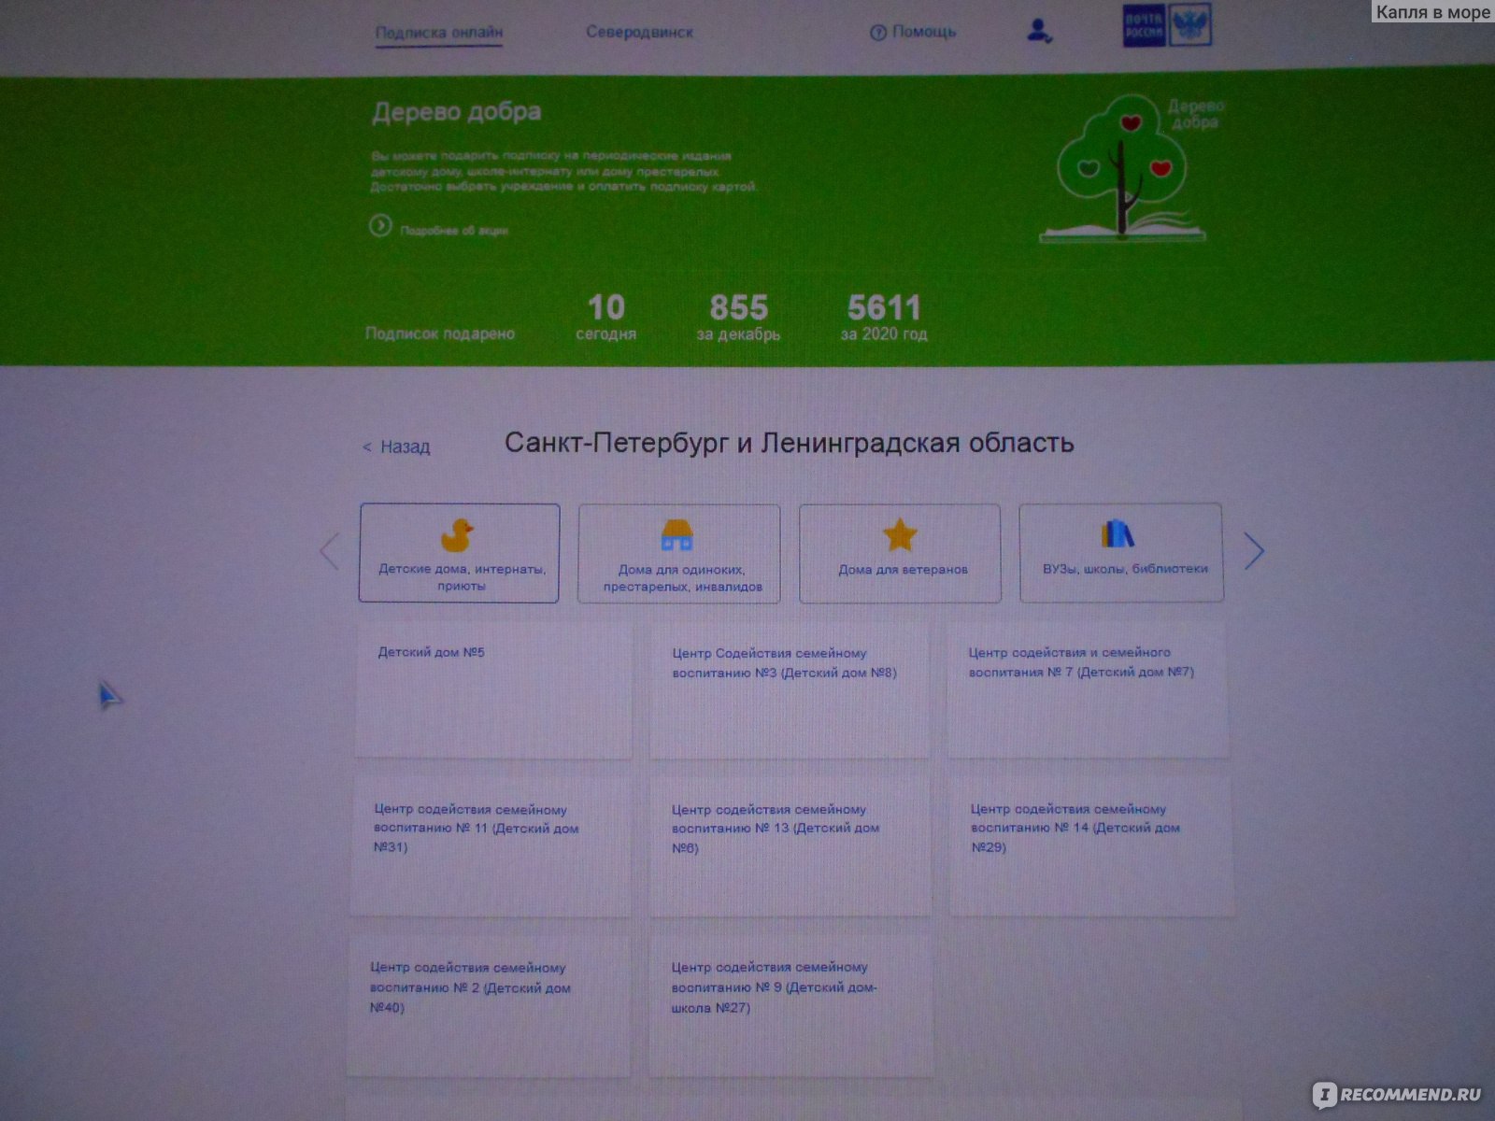This screenshot has height=1121, width=1495.
Task: Change the city Северодвинск
Action: coord(640,32)
